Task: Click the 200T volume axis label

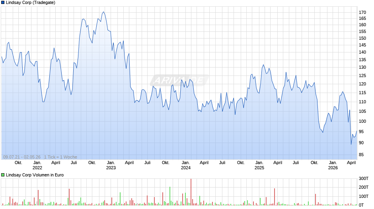Action: click(364, 187)
